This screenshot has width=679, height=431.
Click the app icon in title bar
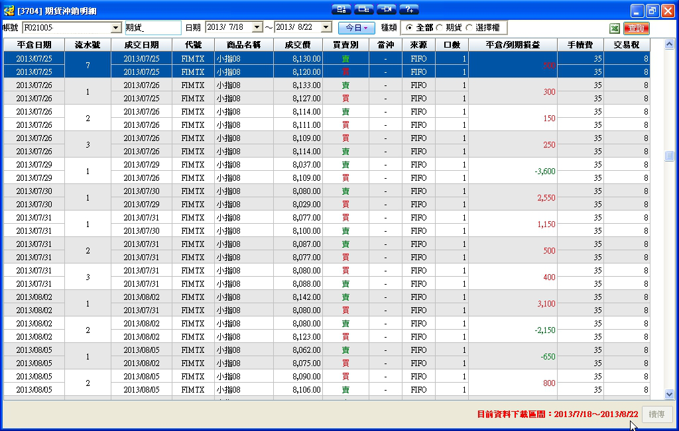(9, 11)
